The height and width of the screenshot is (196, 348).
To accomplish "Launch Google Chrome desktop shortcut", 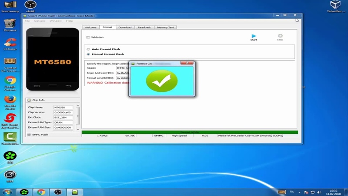I will (10, 84).
